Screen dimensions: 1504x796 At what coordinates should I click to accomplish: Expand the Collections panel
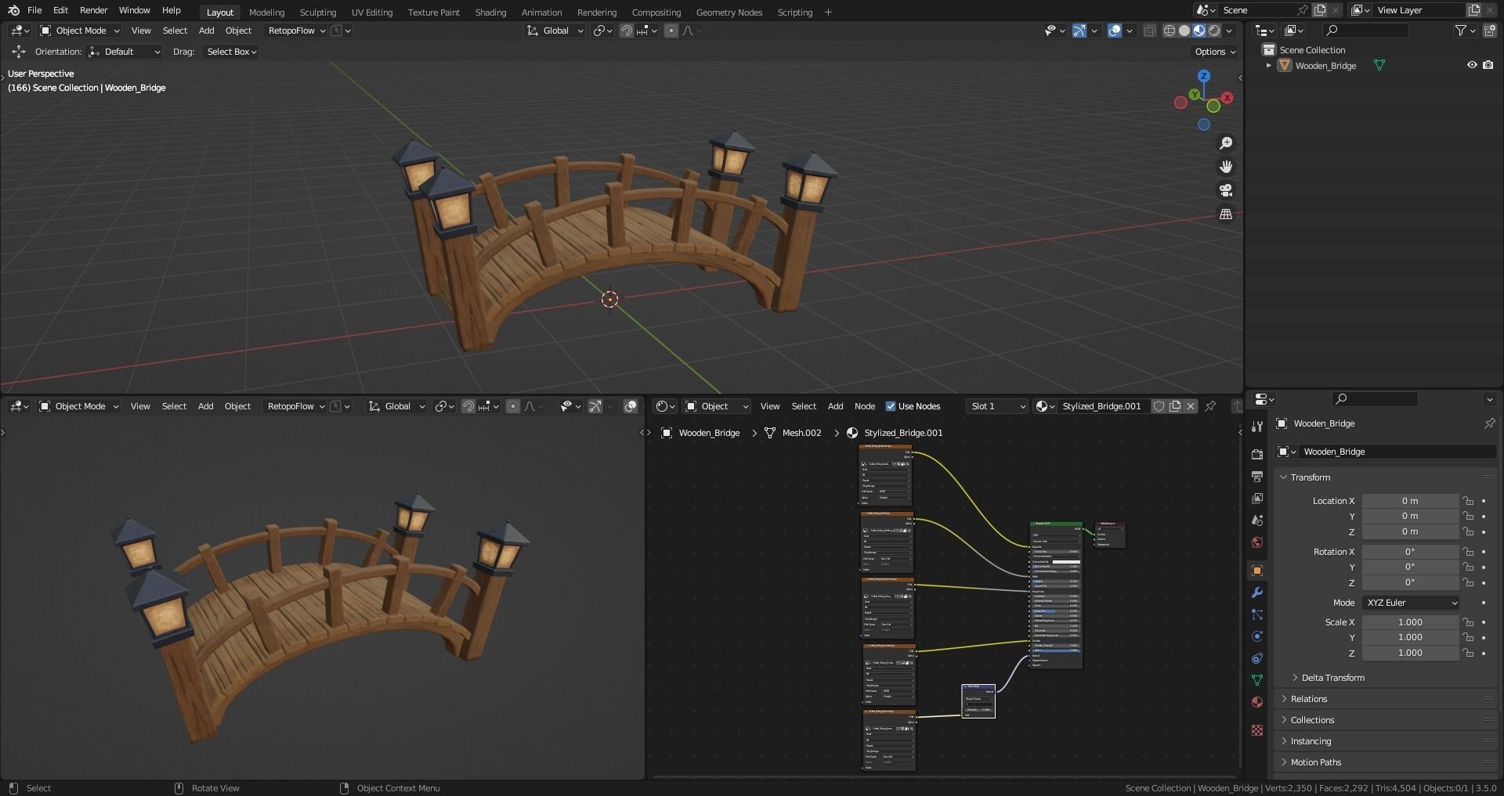click(x=1284, y=720)
